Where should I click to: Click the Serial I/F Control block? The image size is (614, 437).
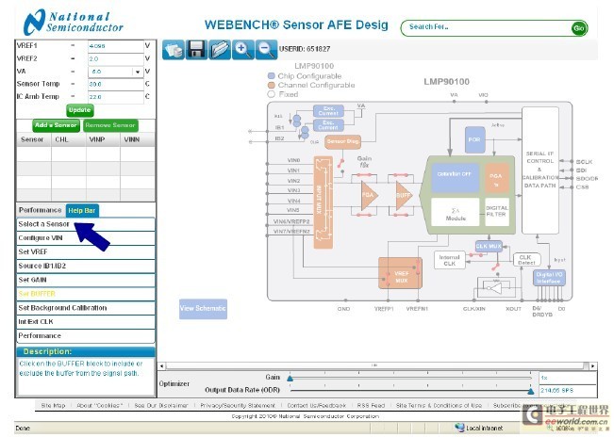(x=540, y=170)
